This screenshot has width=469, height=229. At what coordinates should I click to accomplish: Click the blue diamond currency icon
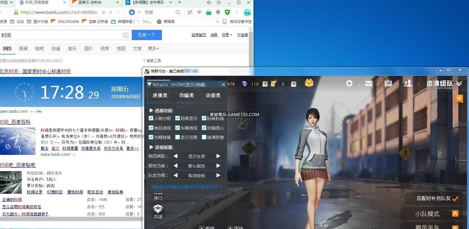pos(245,84)
